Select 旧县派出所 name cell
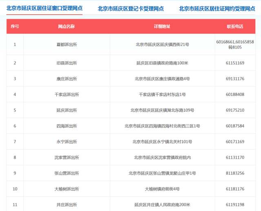 pyautogui.click(x=66, y=63)
